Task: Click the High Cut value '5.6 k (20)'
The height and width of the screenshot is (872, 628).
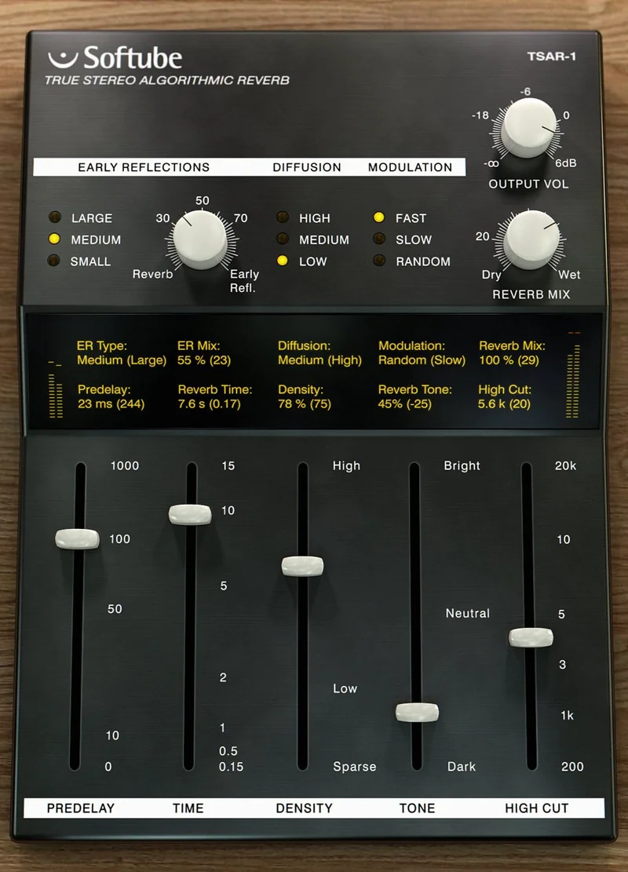Action: point(505,403)
